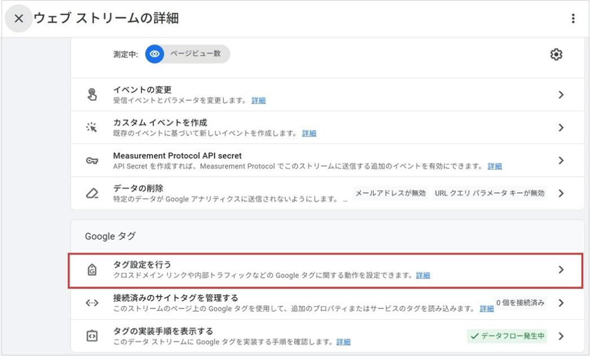590x356 pixels.
Task: Select カスタム イベントを作成 title
Action: point(160,123)
